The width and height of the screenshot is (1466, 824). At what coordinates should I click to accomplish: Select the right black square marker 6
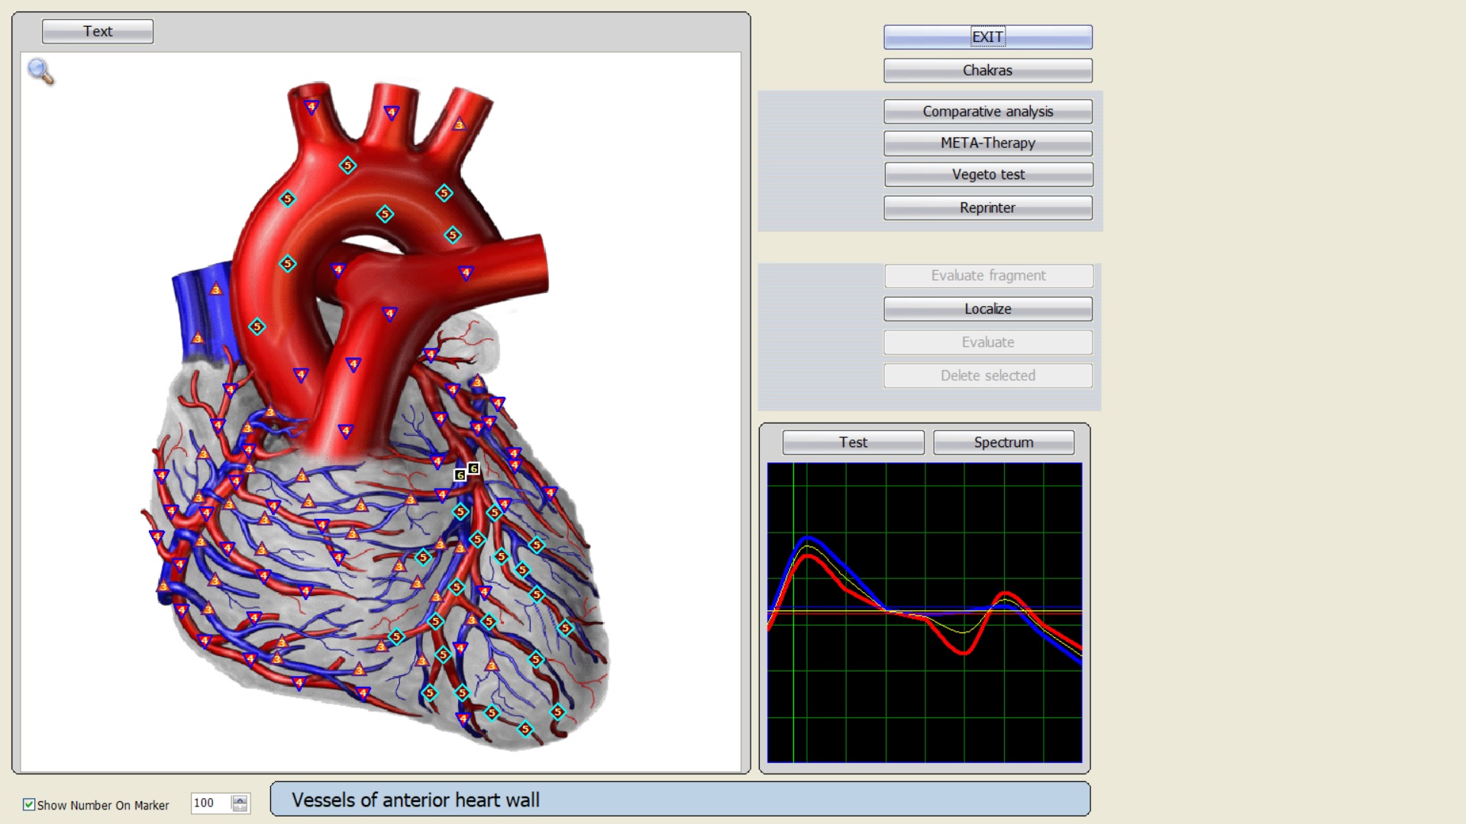(473, 468)
